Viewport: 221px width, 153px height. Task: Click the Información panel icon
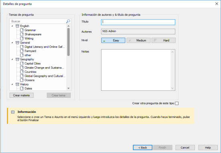click(x=13, y=112)
